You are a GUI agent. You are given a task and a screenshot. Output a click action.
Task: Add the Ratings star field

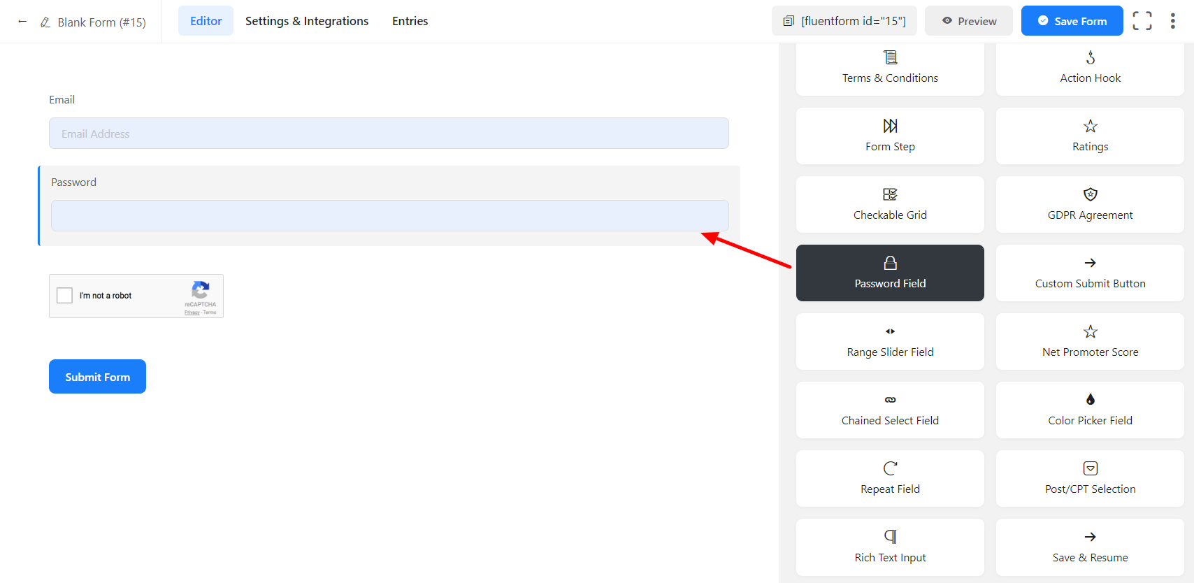(1090, 136)
